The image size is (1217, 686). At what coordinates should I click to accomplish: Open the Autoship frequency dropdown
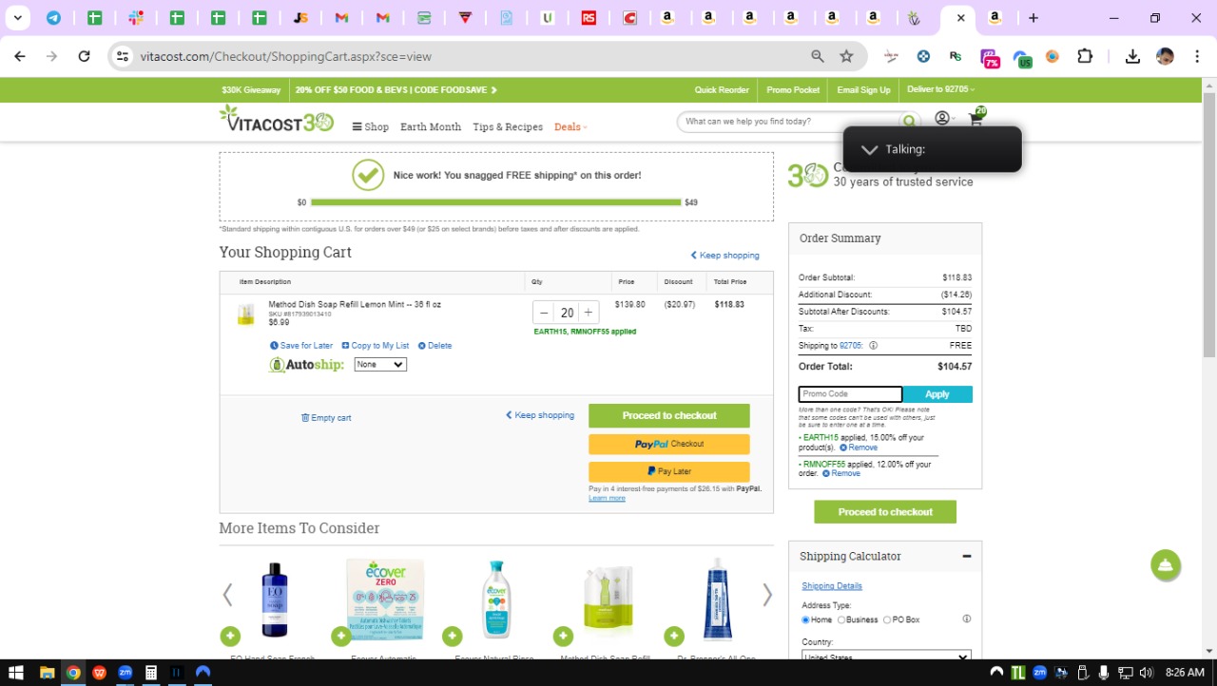pos(380,365)
